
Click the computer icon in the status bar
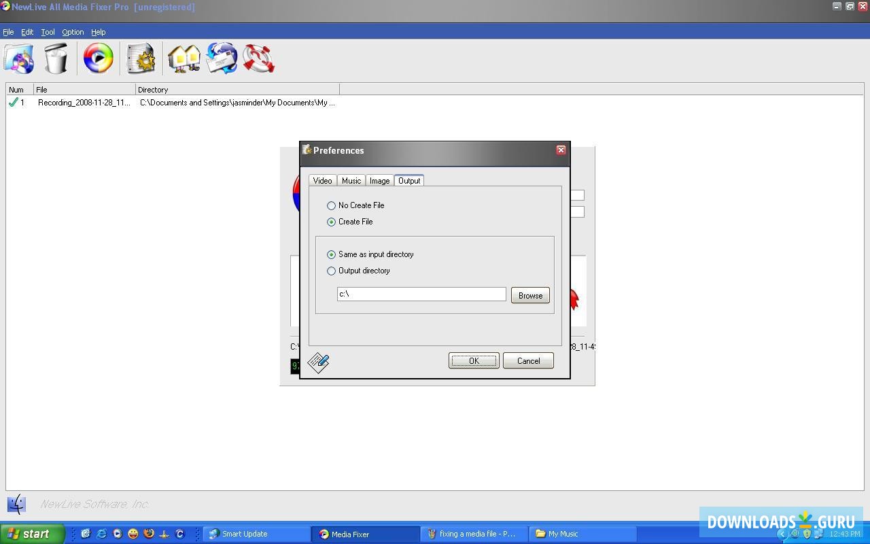tap(17, 504)
